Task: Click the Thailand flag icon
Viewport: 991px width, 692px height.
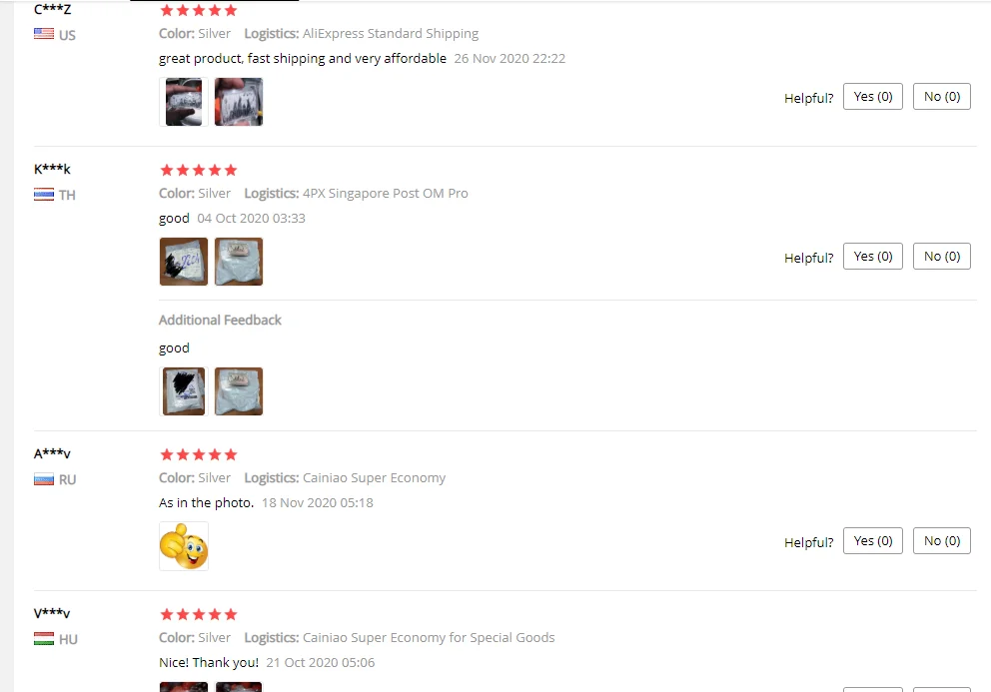Action: (x=44, y=194)
